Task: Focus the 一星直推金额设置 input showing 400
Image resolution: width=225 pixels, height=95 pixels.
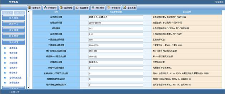Action: tap(116, 40)
